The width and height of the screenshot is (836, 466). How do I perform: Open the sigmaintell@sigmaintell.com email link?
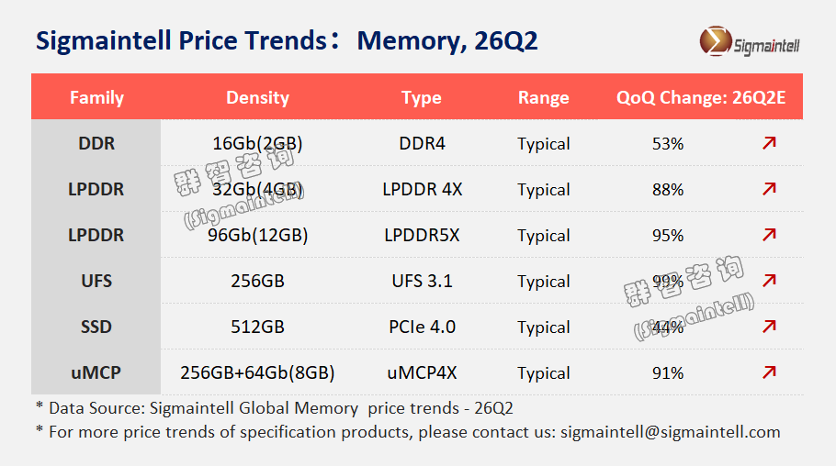(671, 432)
